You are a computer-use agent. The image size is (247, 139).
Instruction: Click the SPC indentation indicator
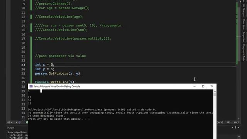click(x=228, y=122)
